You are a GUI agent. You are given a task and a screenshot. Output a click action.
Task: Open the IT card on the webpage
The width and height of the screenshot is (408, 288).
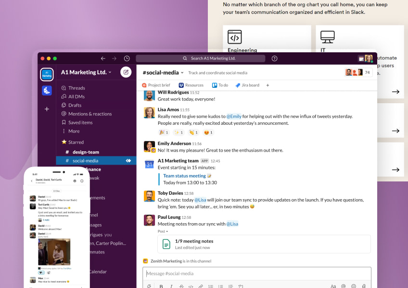360,39
